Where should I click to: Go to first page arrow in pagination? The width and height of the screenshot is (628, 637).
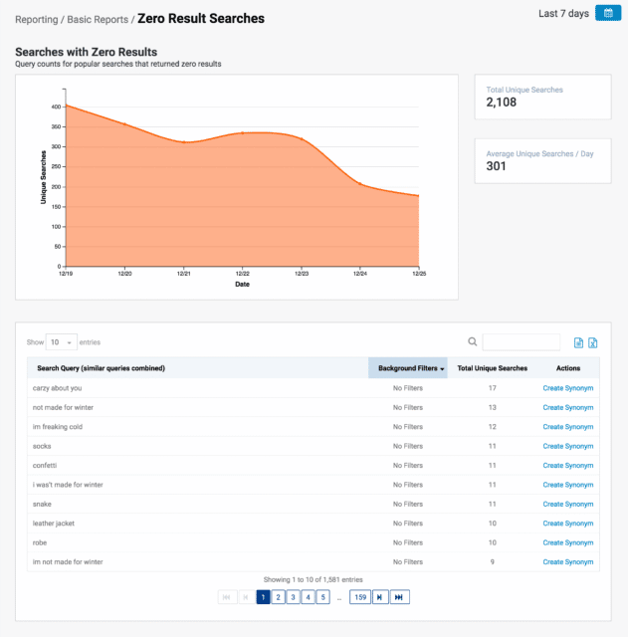[x=227, y=597]
